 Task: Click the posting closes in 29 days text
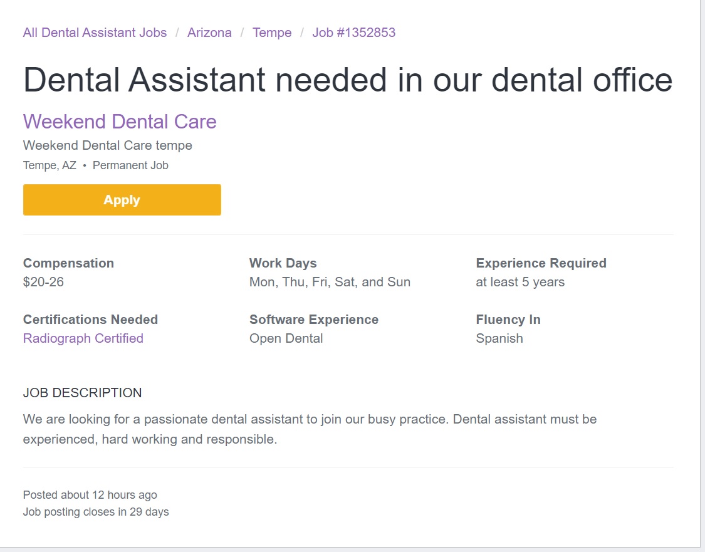(96, 512)
